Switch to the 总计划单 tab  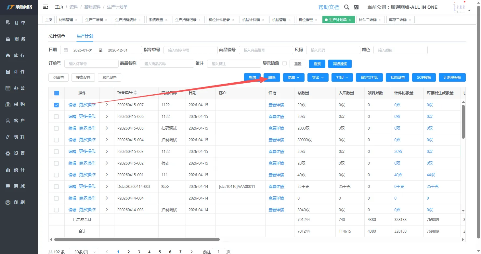point(57,36)
